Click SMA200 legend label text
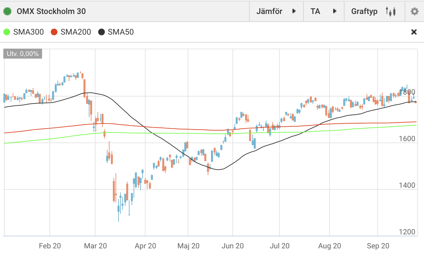The height and width of the screenshot is (257, 424). point(76,32)
